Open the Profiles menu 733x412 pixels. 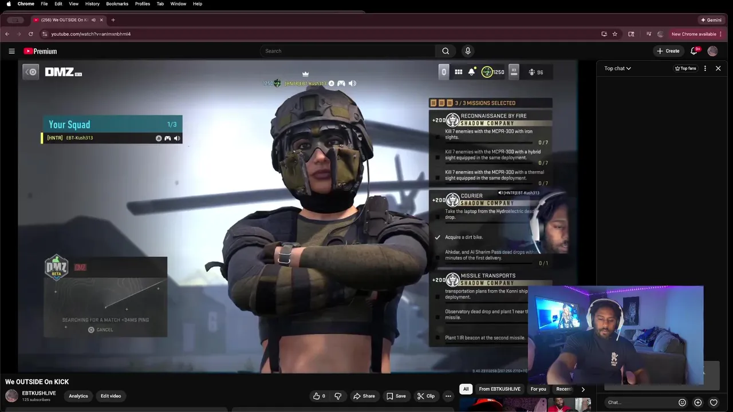click(x=143, y=4)
